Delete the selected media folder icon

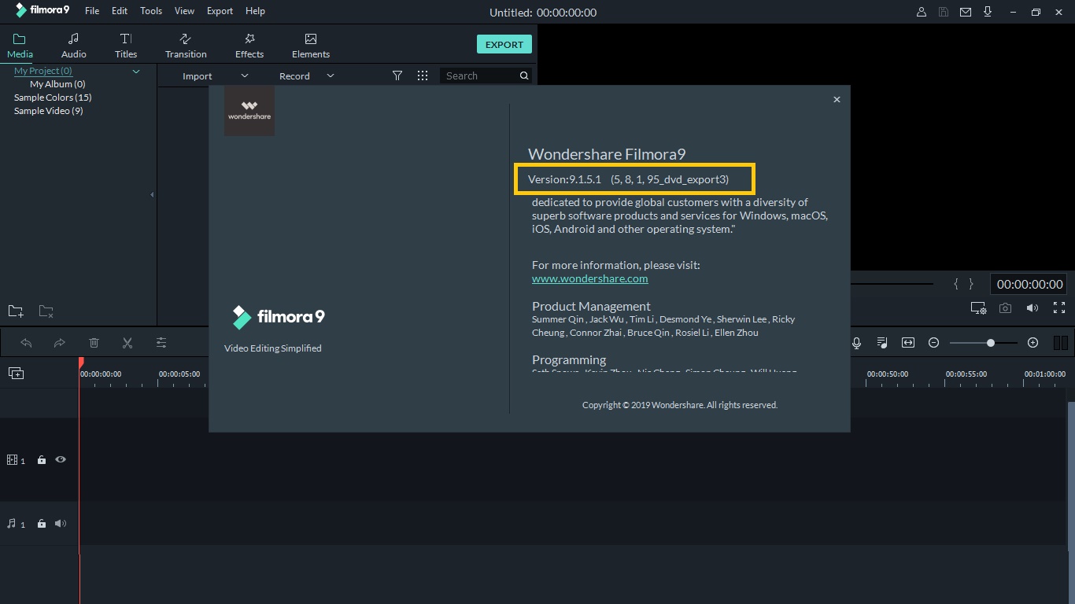click(x=46, y=311)
